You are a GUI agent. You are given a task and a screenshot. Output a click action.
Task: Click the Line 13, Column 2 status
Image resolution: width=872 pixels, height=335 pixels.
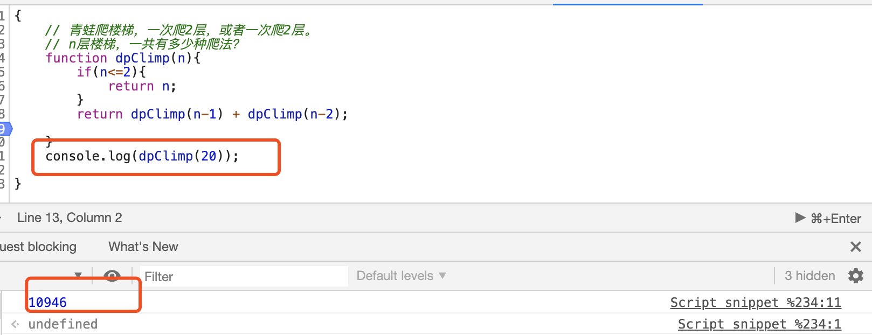click(x=70, y=218)
